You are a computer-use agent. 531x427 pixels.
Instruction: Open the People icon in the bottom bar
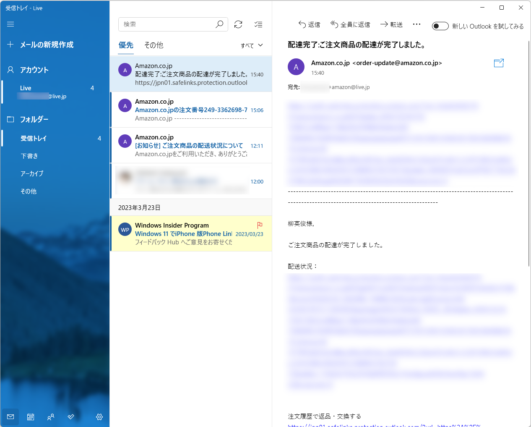(50, 417)
